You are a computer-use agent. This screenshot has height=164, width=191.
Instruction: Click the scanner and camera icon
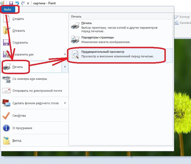6,79
